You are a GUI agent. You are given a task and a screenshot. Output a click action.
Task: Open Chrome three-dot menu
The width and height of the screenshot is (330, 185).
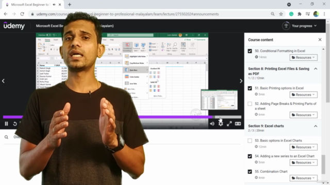pyautogui.click(x=324, y=14)
